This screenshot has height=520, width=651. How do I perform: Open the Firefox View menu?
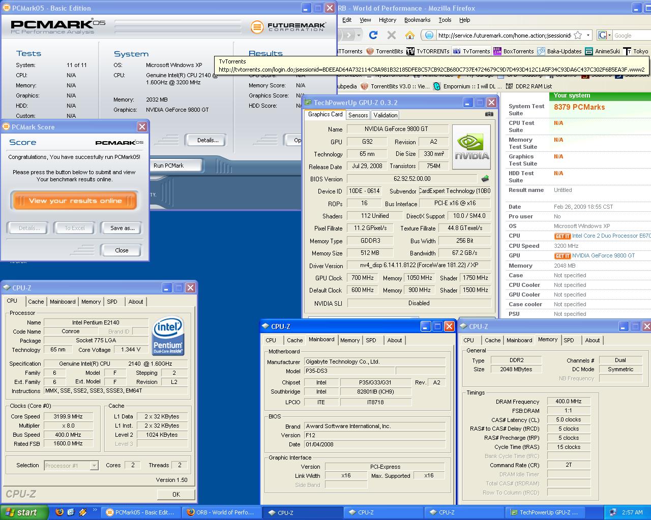point(365,20)
